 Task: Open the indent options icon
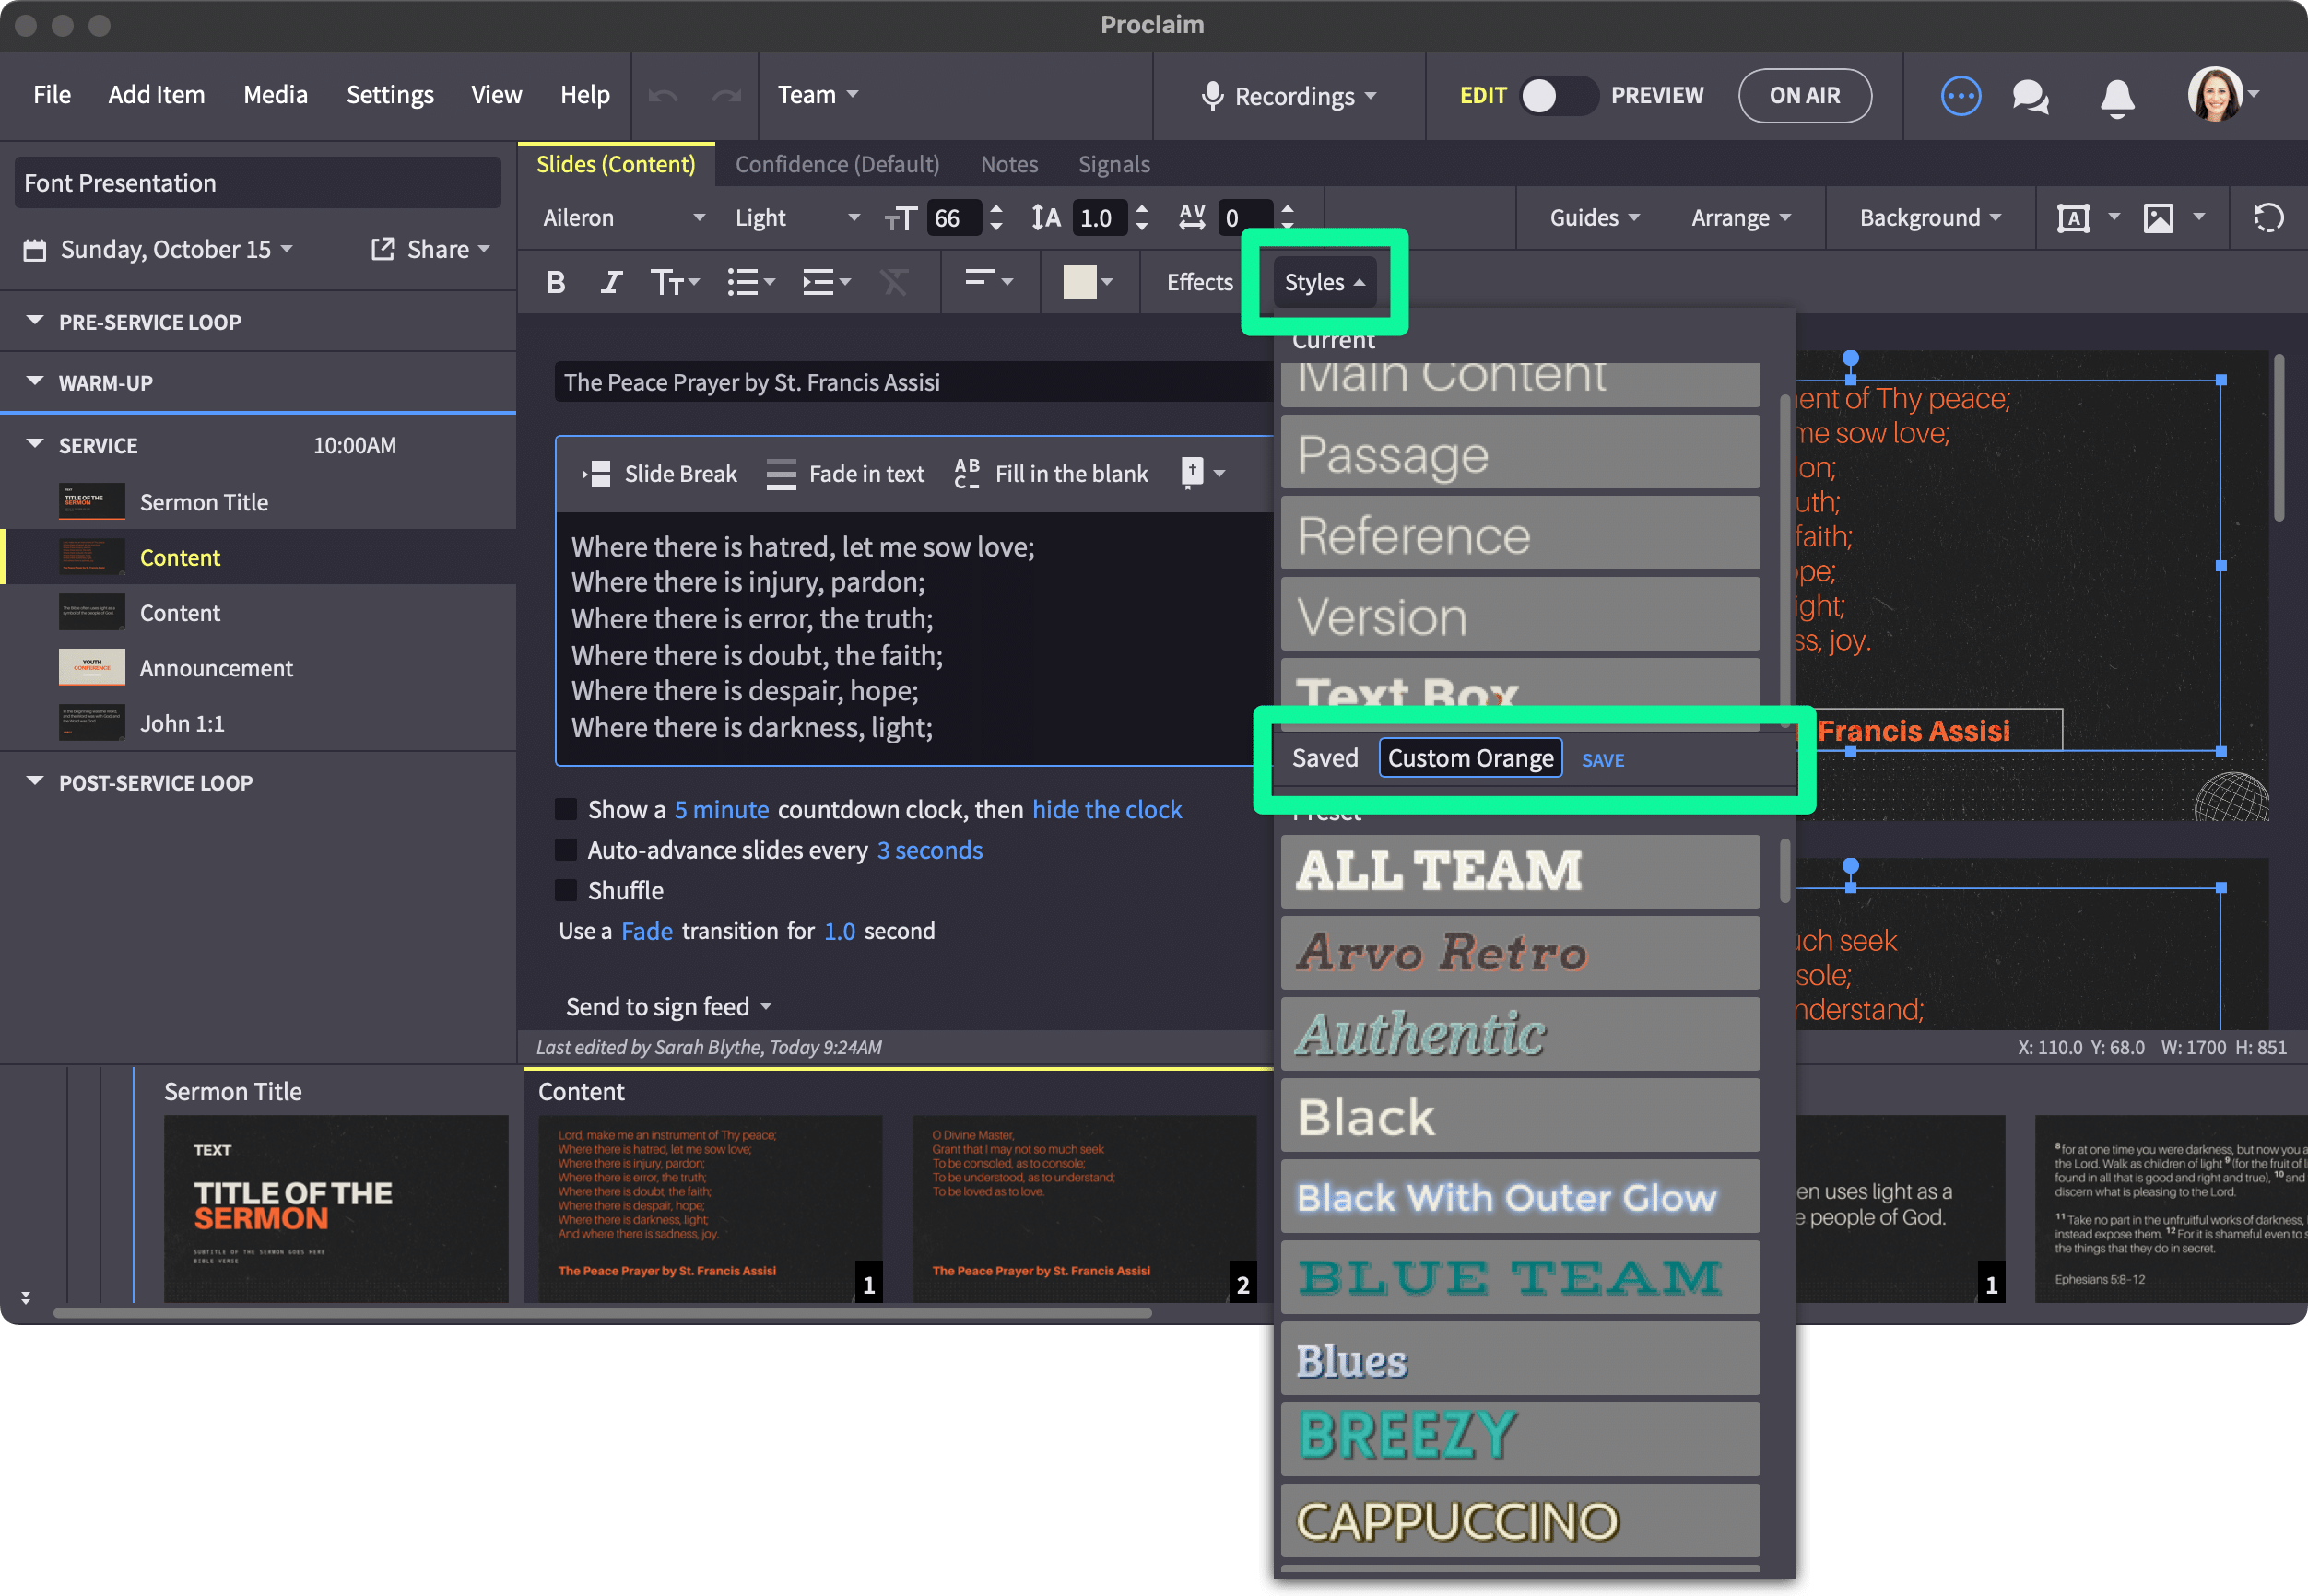pyautogui.click(x=826, y=282)
